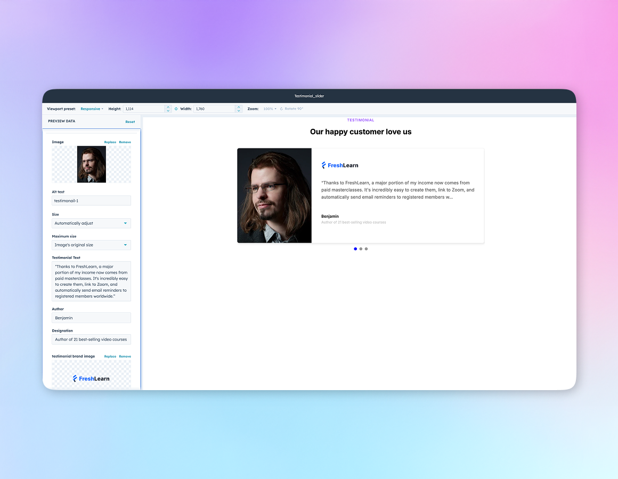
Task: Increase the Height value with up arrow
Action: (x=168, y=106)
